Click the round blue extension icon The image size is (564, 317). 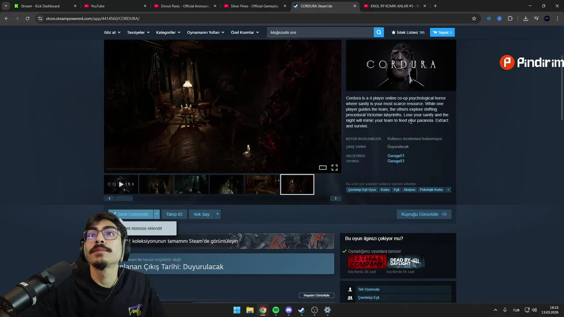499,18
